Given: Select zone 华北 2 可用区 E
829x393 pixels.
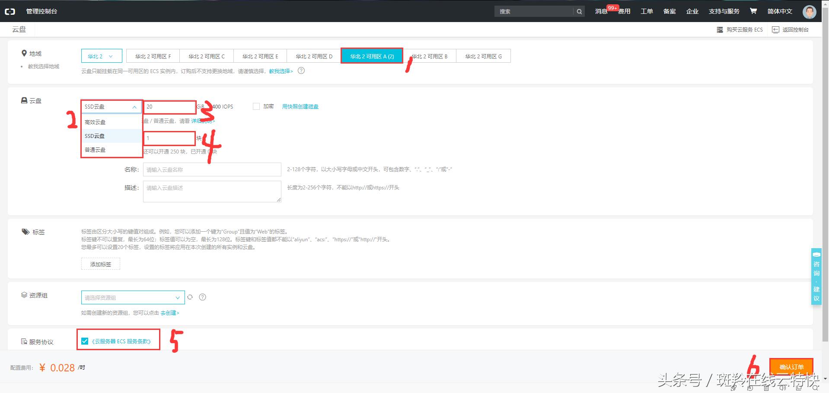Looking at the screenshot, I should (260, 56).
